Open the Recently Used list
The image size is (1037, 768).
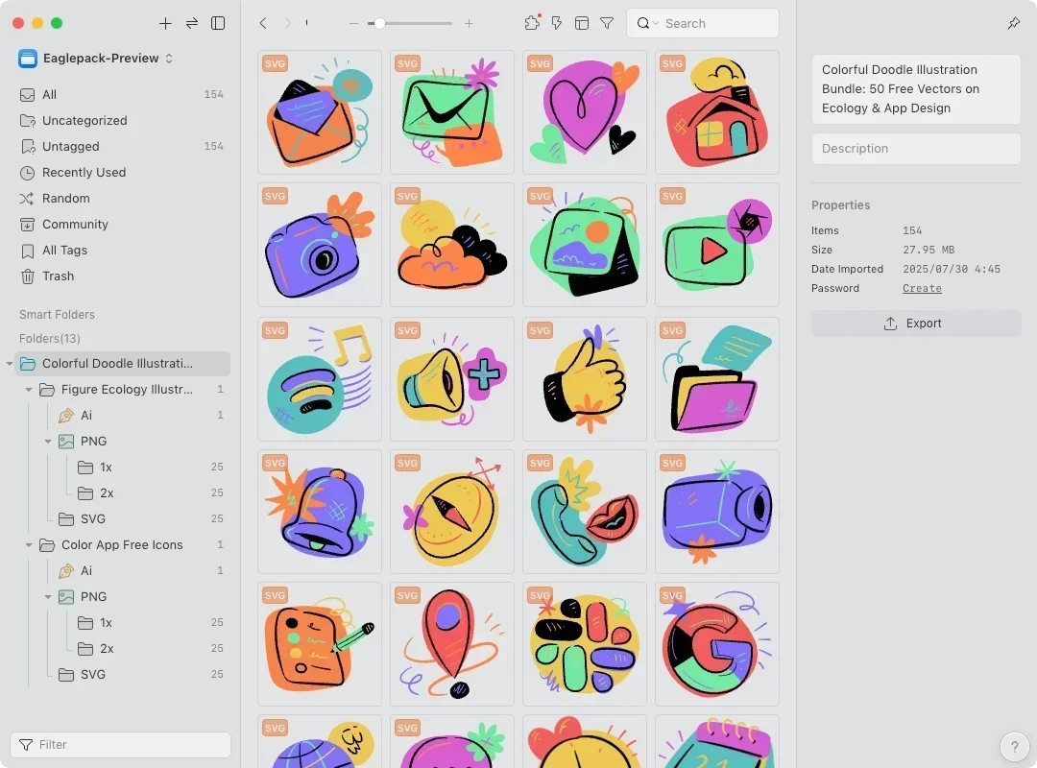coord(122,173)
